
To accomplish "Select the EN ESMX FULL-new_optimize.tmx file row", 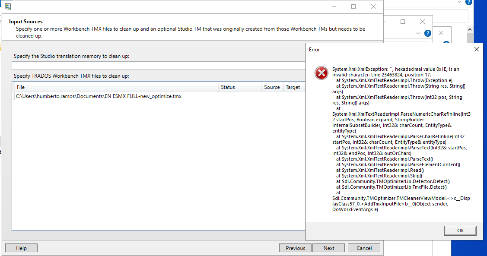I will click(x=99, y=96).
